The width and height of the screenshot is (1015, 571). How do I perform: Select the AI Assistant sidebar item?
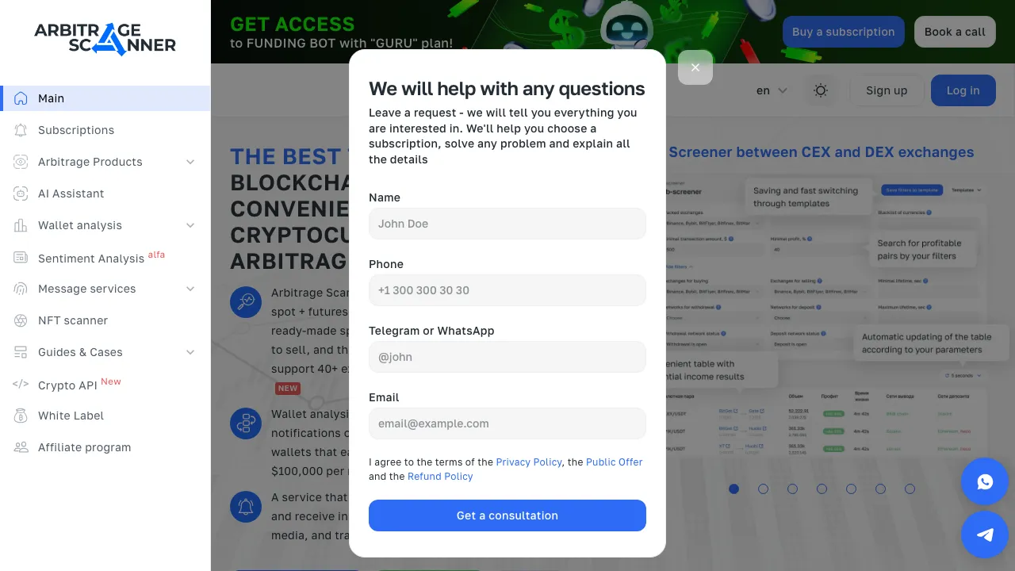click(x=71, y=194)
